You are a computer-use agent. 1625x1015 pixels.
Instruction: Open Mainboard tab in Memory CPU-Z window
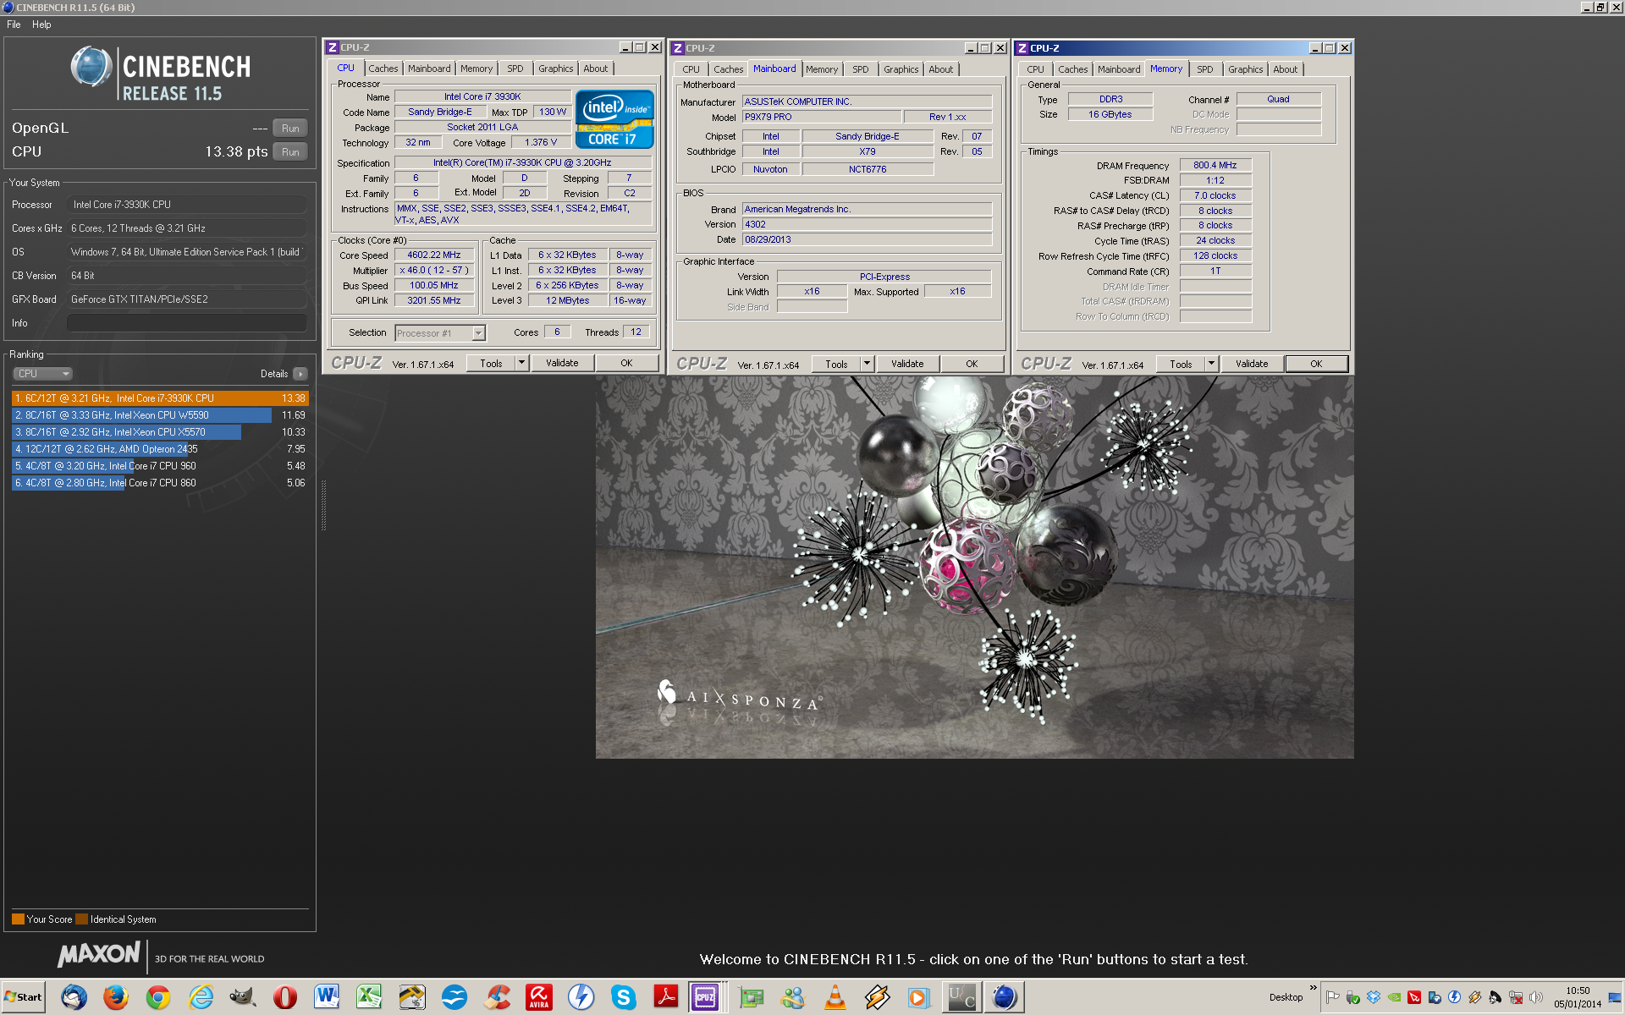click(x=1118, y=69)
